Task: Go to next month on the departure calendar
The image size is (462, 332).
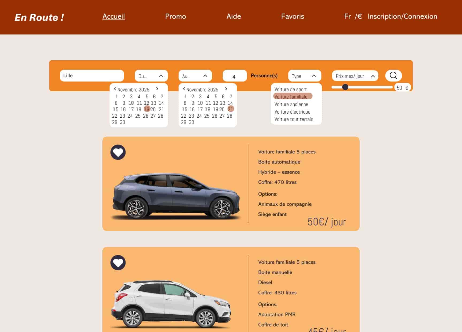Action: pos(158,89)
